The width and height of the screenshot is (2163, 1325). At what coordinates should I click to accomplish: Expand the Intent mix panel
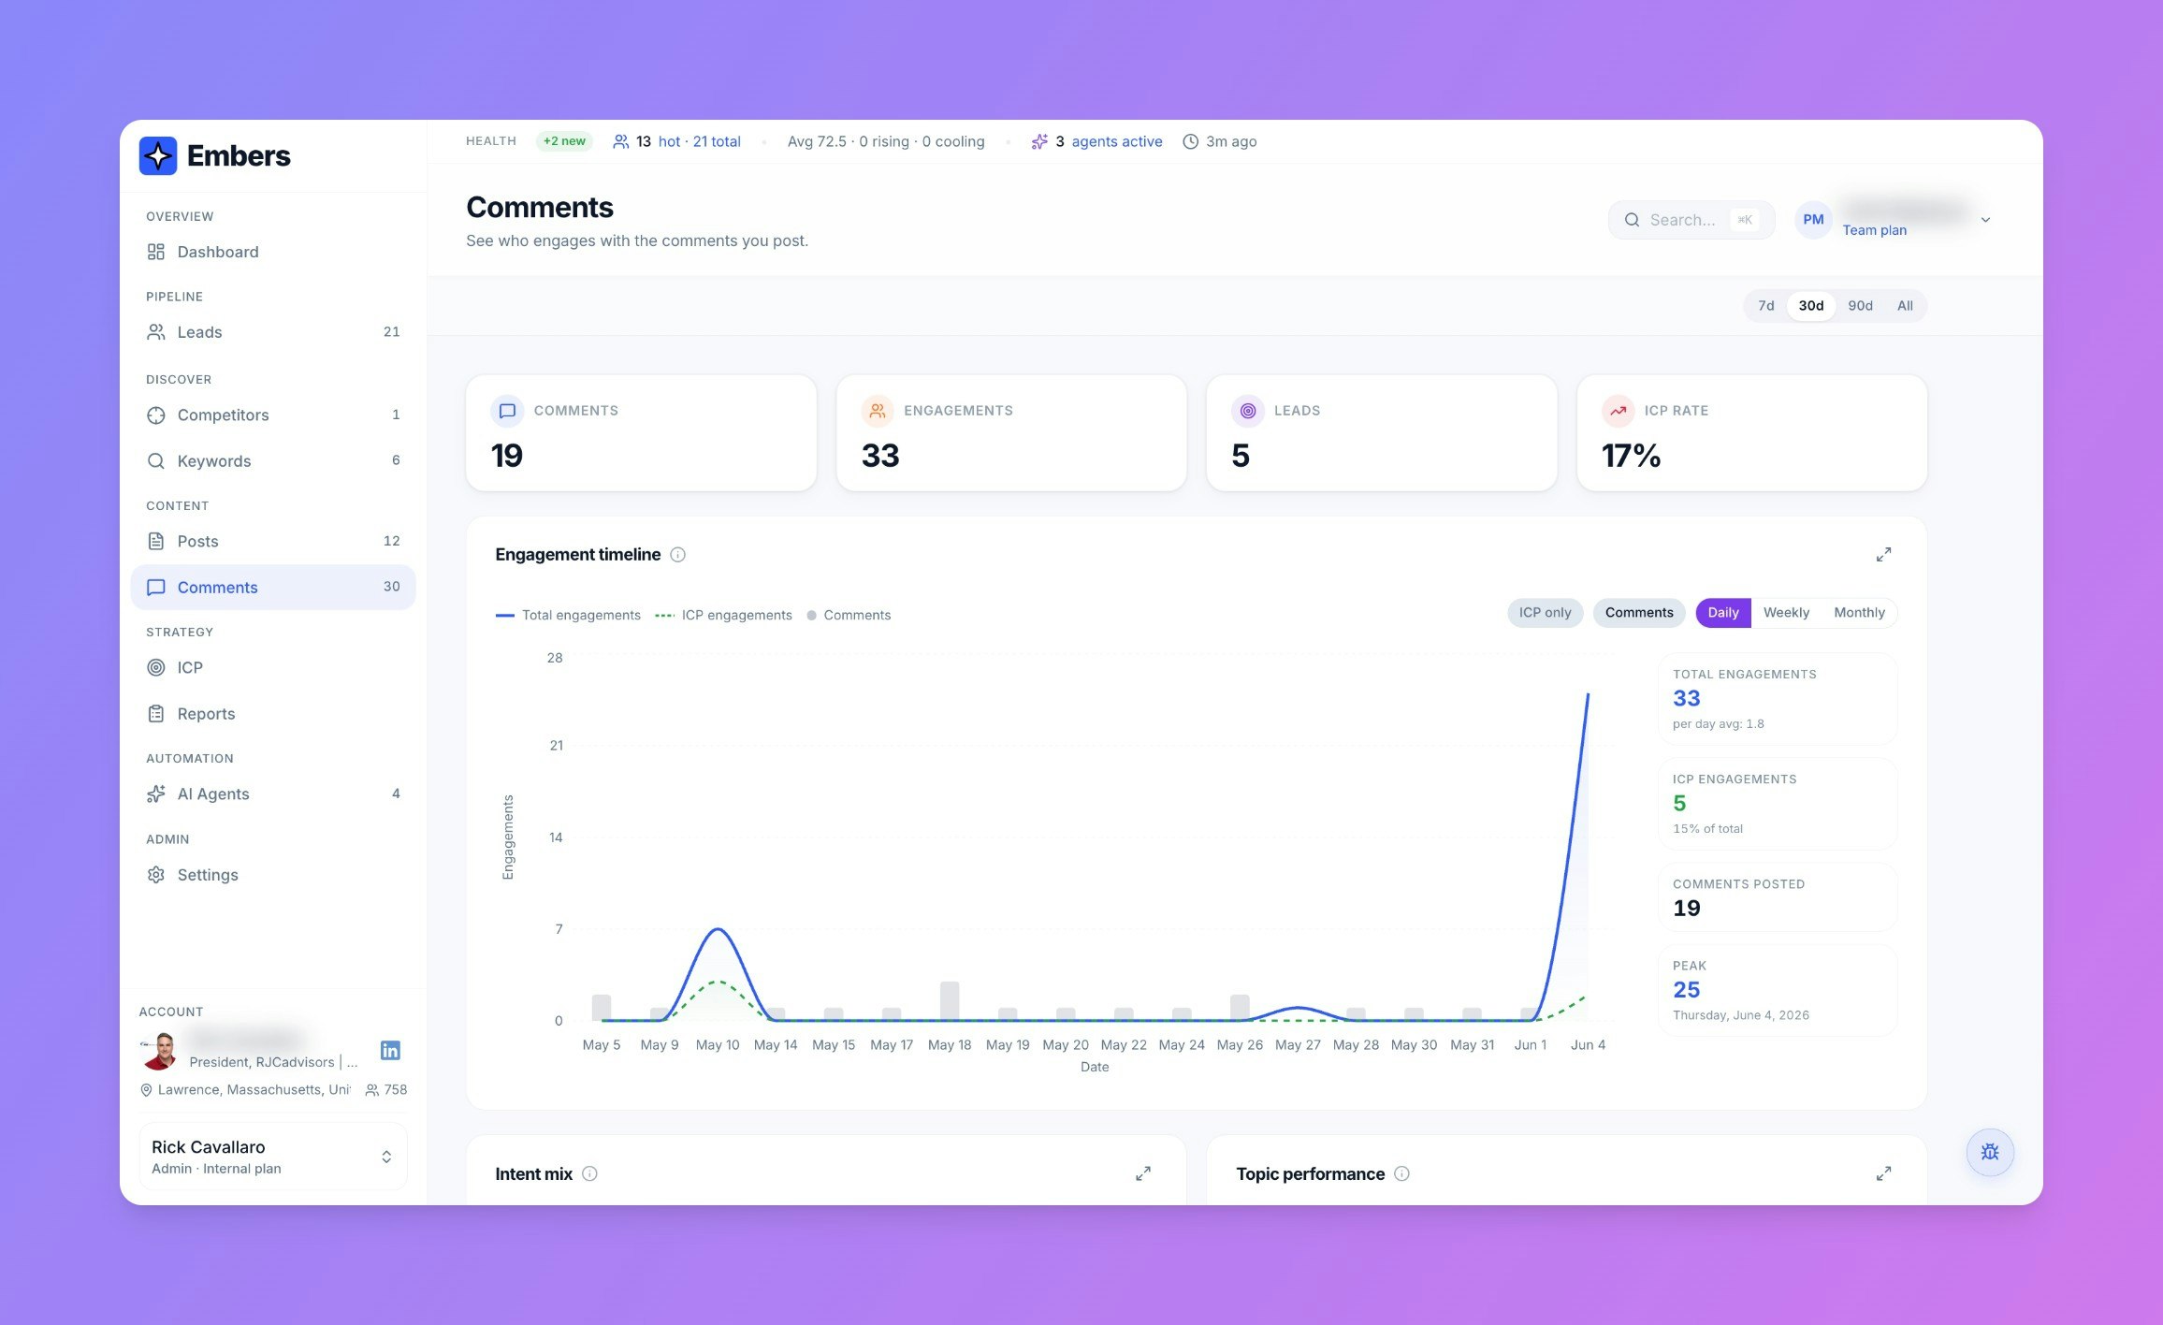click(x=1143, y=1173)
